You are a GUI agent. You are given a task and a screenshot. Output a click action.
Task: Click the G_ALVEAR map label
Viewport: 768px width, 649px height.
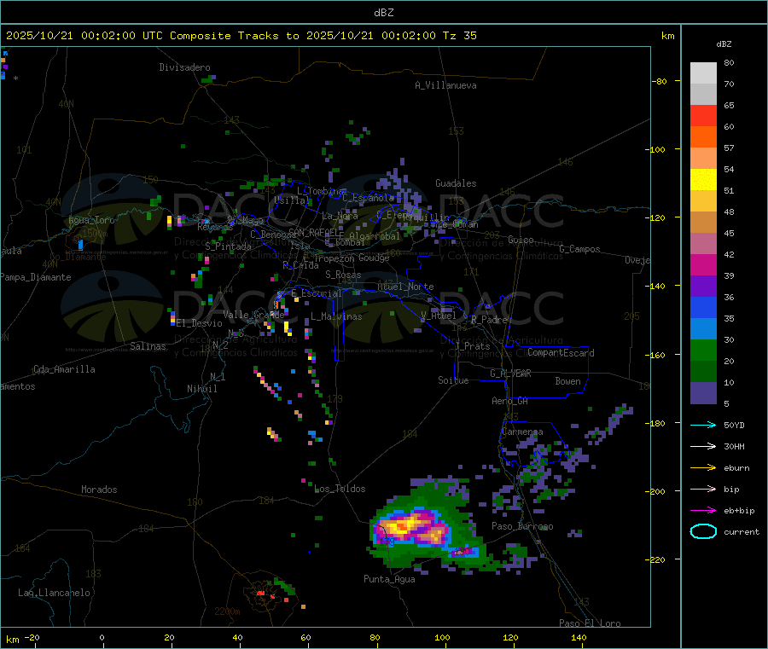click(x=510, y=374)
